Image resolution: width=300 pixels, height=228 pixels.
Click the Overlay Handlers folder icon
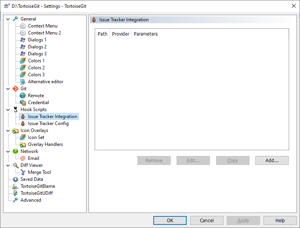23,144
